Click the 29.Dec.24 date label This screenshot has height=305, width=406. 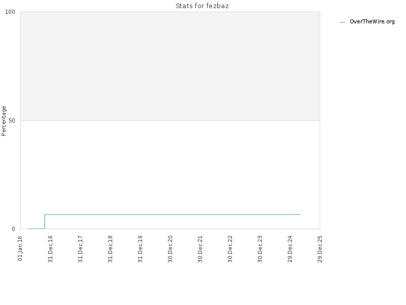pyautogui.click(x=290, y=249)
